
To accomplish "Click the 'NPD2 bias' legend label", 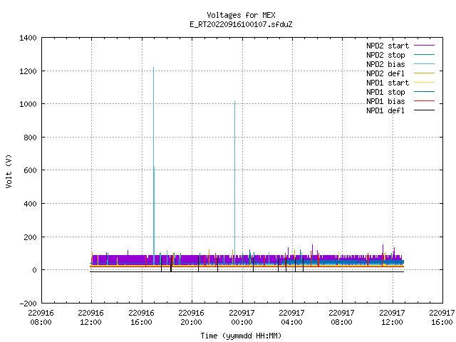I will click(x=385, y=64).
